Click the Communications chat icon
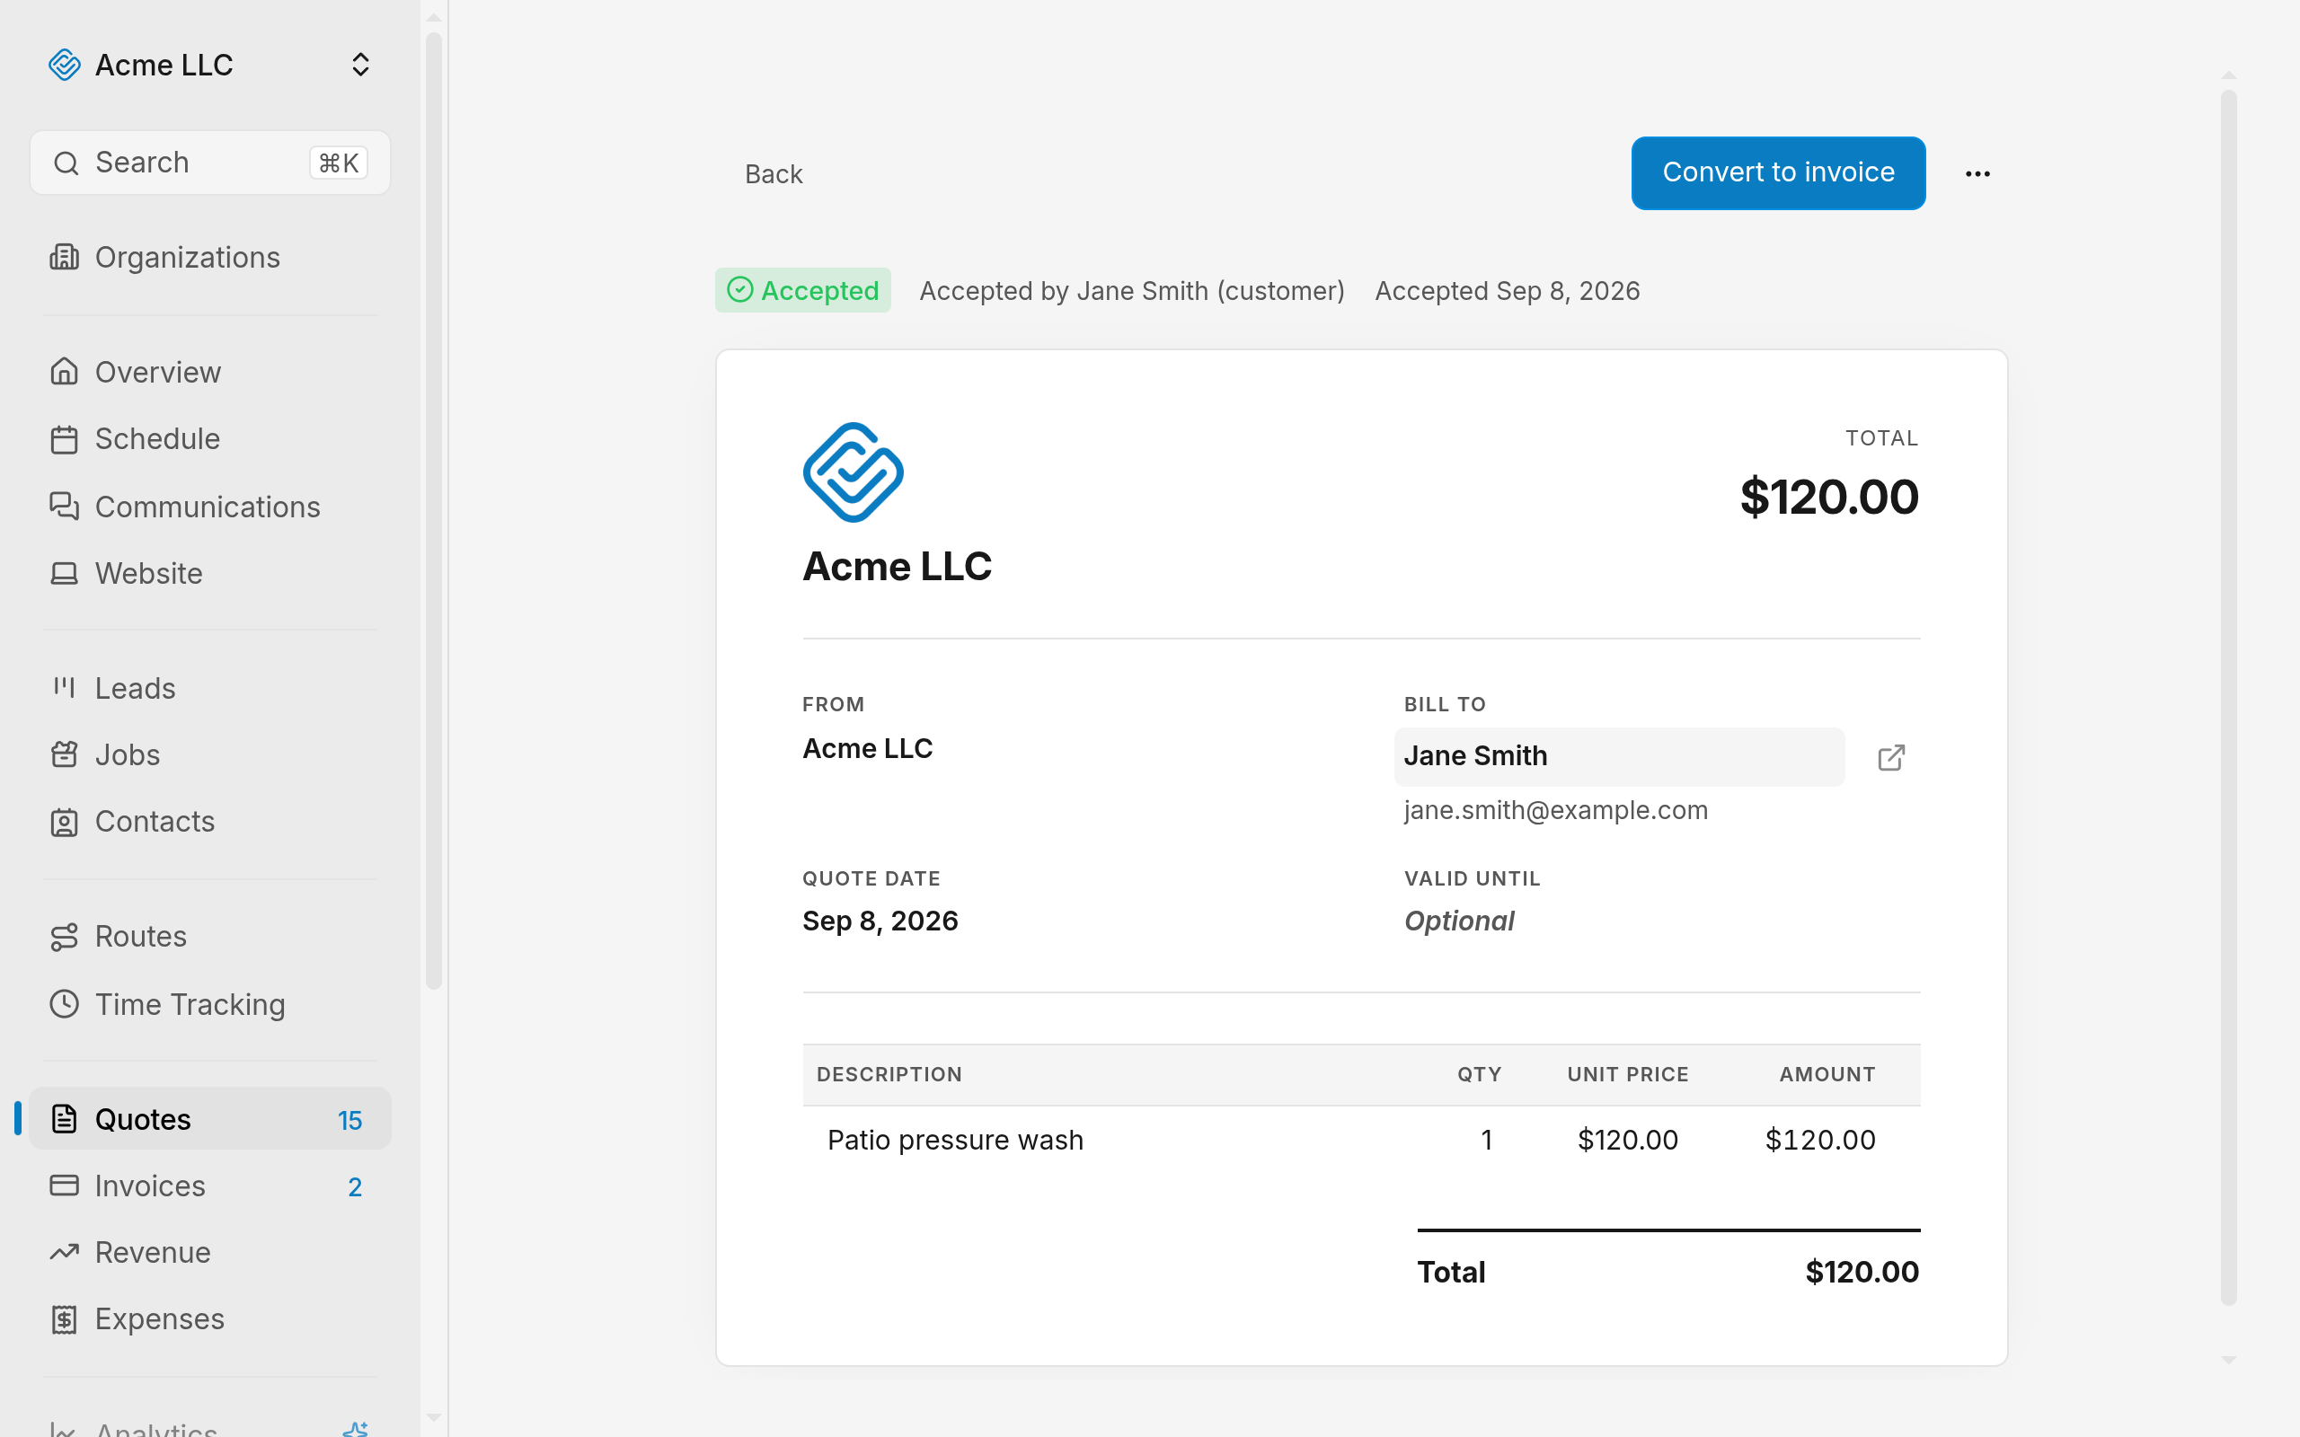The height and width of the screenshot is (1437, 2300). [x=64, y=507]
